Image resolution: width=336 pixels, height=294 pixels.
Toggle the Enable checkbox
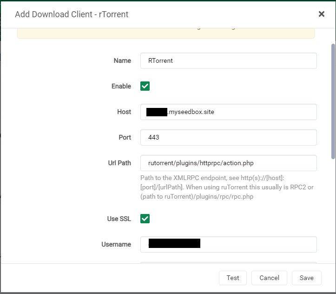click(x=145, y=86)
